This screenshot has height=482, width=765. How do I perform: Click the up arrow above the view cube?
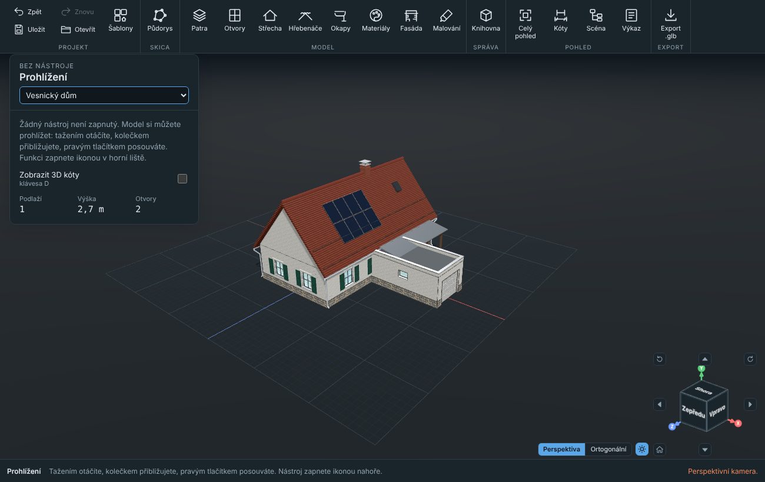pyautogui.click(x=705, y=359)
